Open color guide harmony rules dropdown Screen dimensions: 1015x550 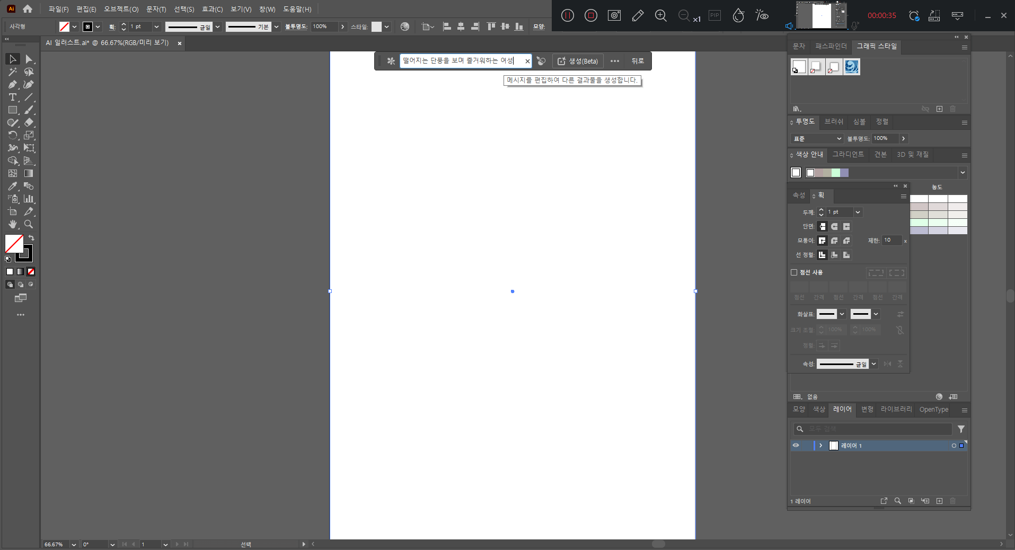(x=963, y=173)
